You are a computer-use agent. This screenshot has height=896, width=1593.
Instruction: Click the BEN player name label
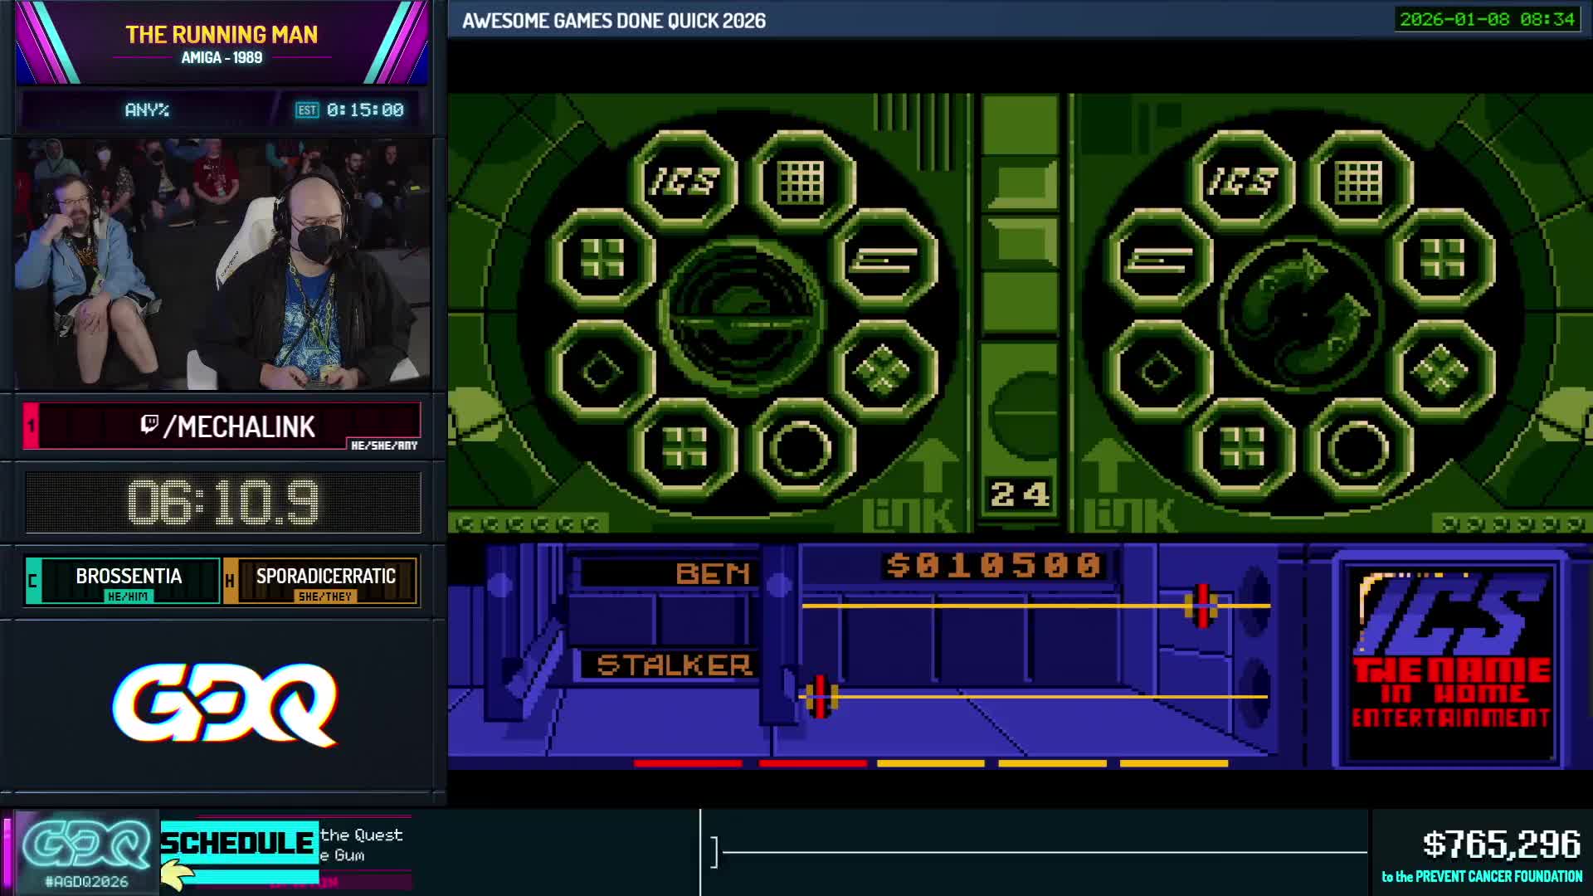712,573
